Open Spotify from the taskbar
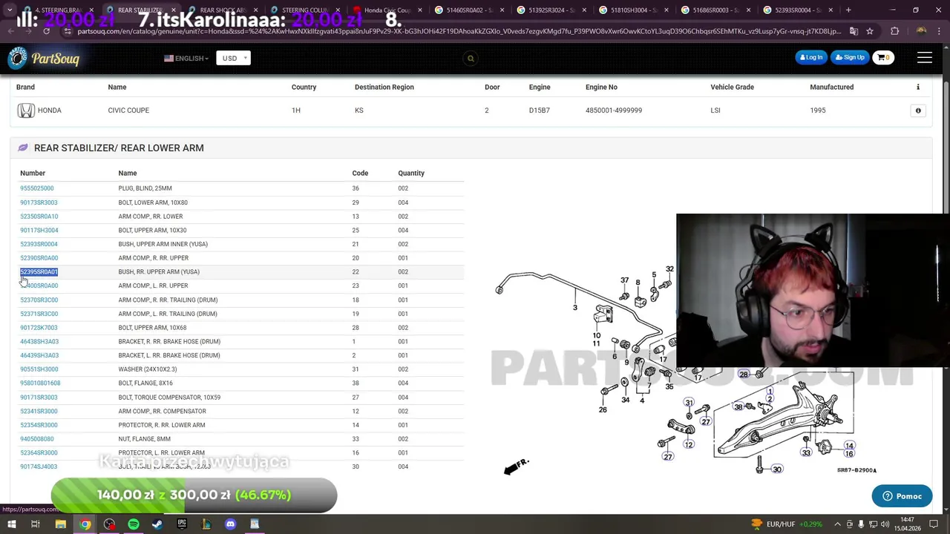Viewport: 950px width, 534px height. [x=134, y=524]
